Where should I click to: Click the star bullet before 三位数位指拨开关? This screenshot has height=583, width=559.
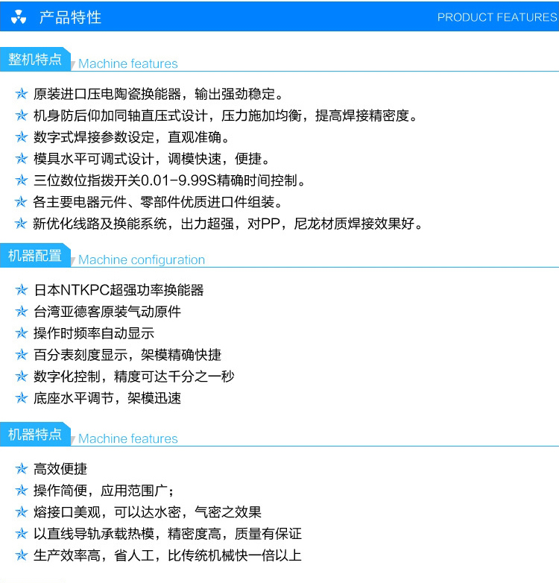point(21,181)
